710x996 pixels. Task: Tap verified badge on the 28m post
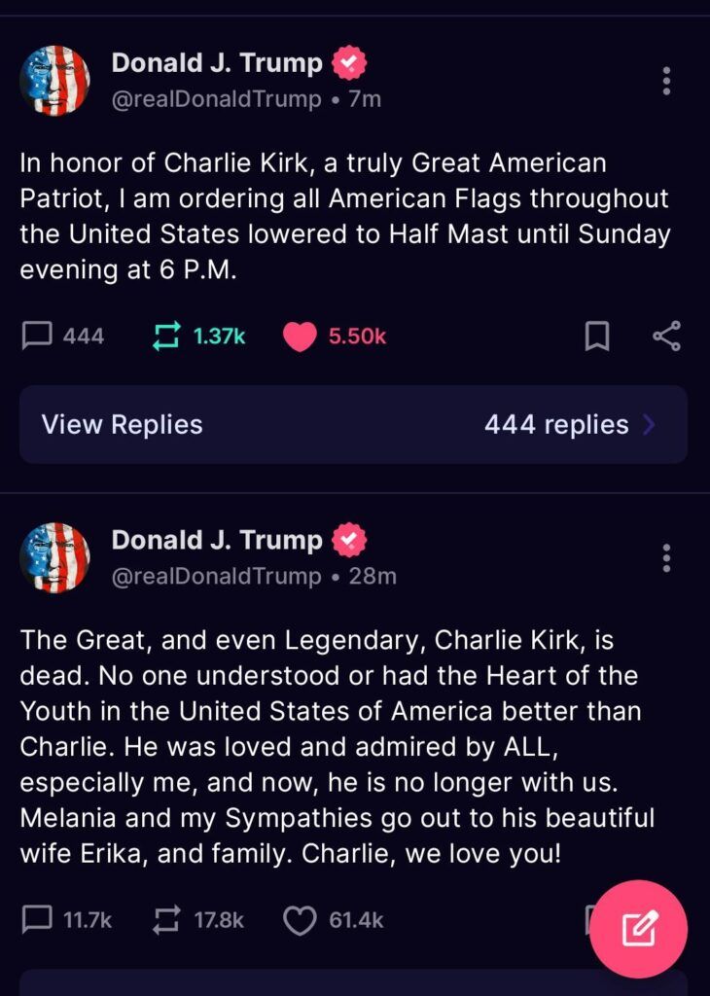(349, 540)
